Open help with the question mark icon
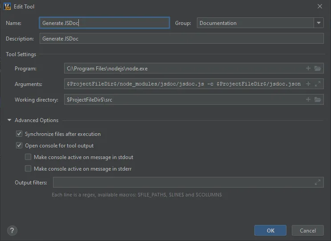 pos(12,230)
